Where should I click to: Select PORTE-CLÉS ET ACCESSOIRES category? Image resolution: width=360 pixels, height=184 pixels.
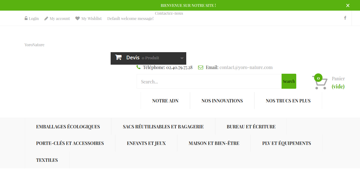point(70,143)
